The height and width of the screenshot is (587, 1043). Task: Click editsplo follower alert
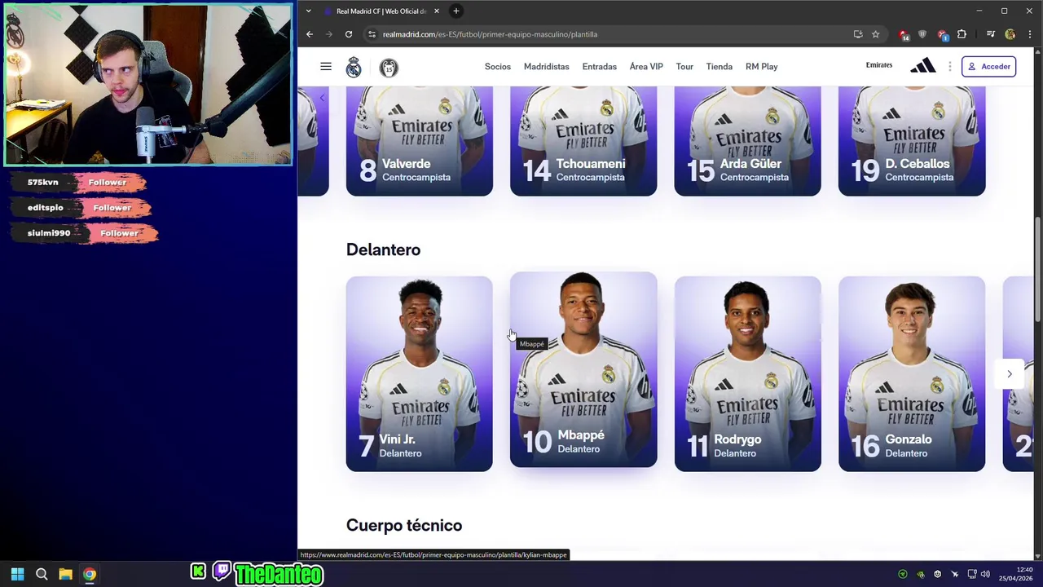coord(82,208)
